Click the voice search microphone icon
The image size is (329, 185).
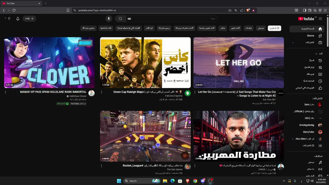(x=109, y=19)
